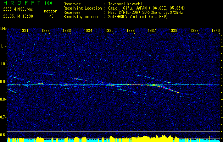Click the date 25.05.14 19:30
This screenshot has width=223, height=142.
(x=18, y=16)
